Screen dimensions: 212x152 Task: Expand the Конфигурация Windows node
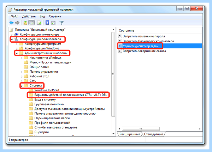[17, 48]
